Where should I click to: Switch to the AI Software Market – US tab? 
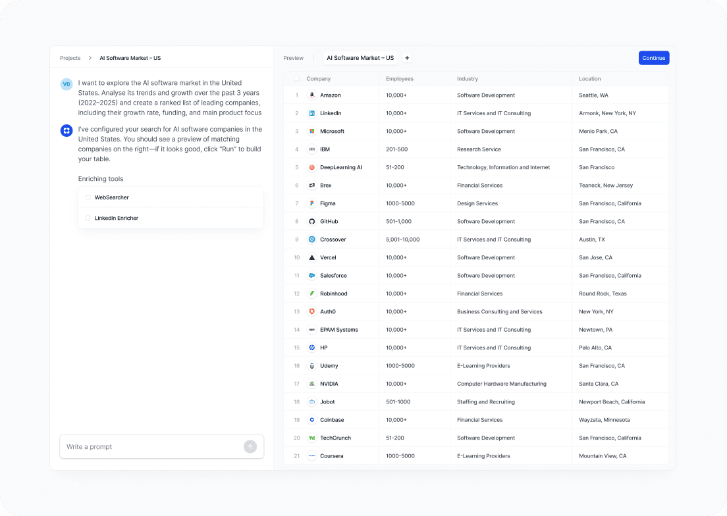pos(360,58)
